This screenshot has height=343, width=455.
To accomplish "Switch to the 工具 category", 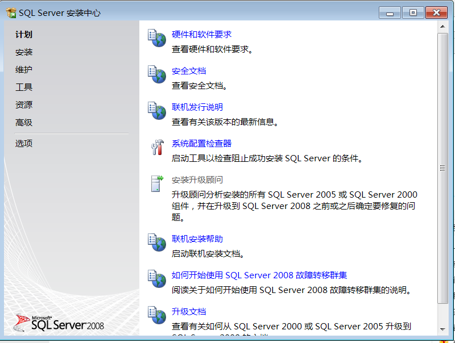I will (24, 87).
